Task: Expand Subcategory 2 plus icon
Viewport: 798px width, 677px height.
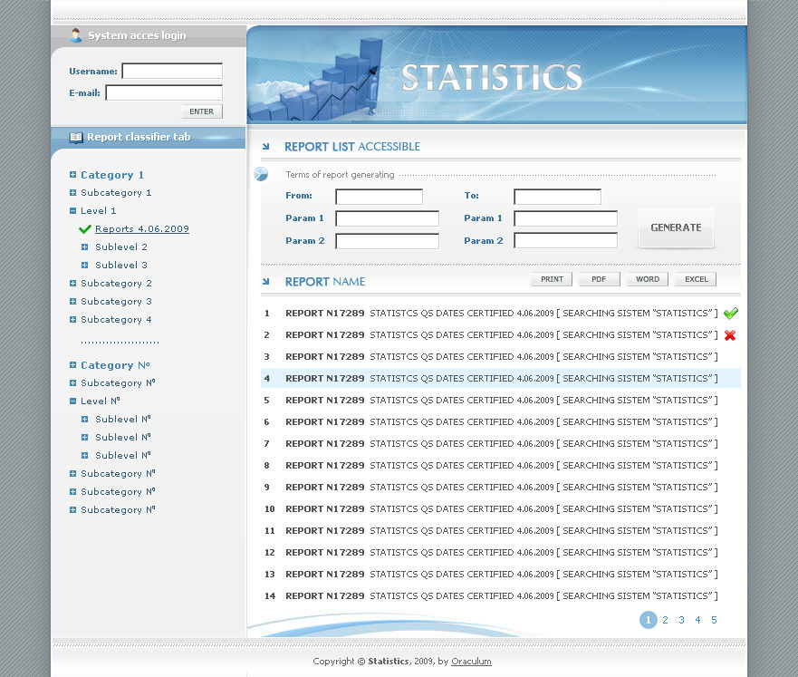Action: click(72, 283)
